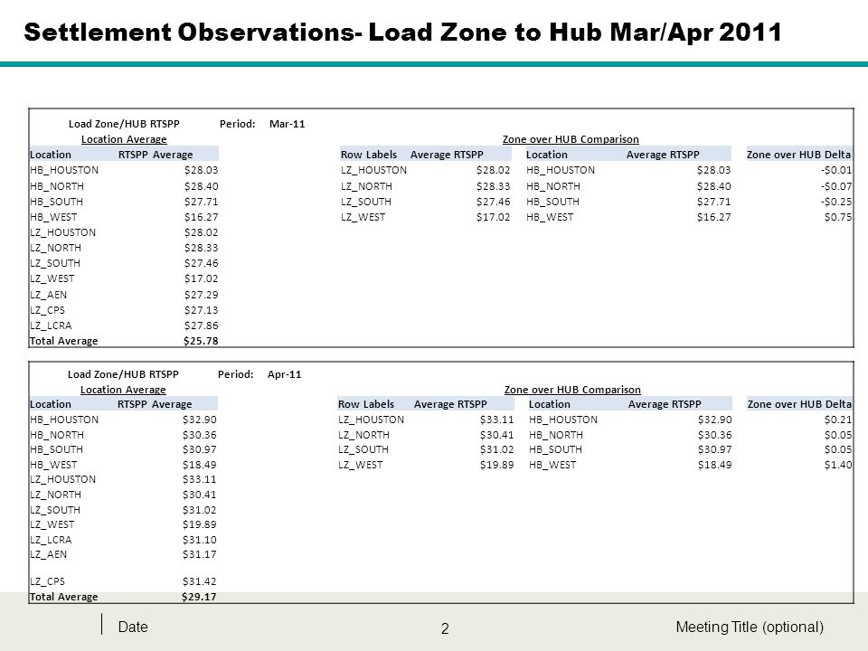Screen dimensions: 868x651
Task: Click the 'Date' footer placeholder
Action: 133,627
